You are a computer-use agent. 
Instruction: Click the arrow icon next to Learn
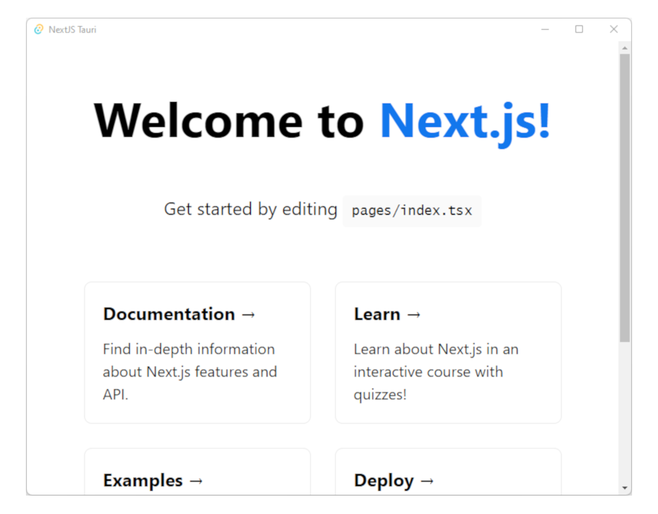(x=414, y=314)
